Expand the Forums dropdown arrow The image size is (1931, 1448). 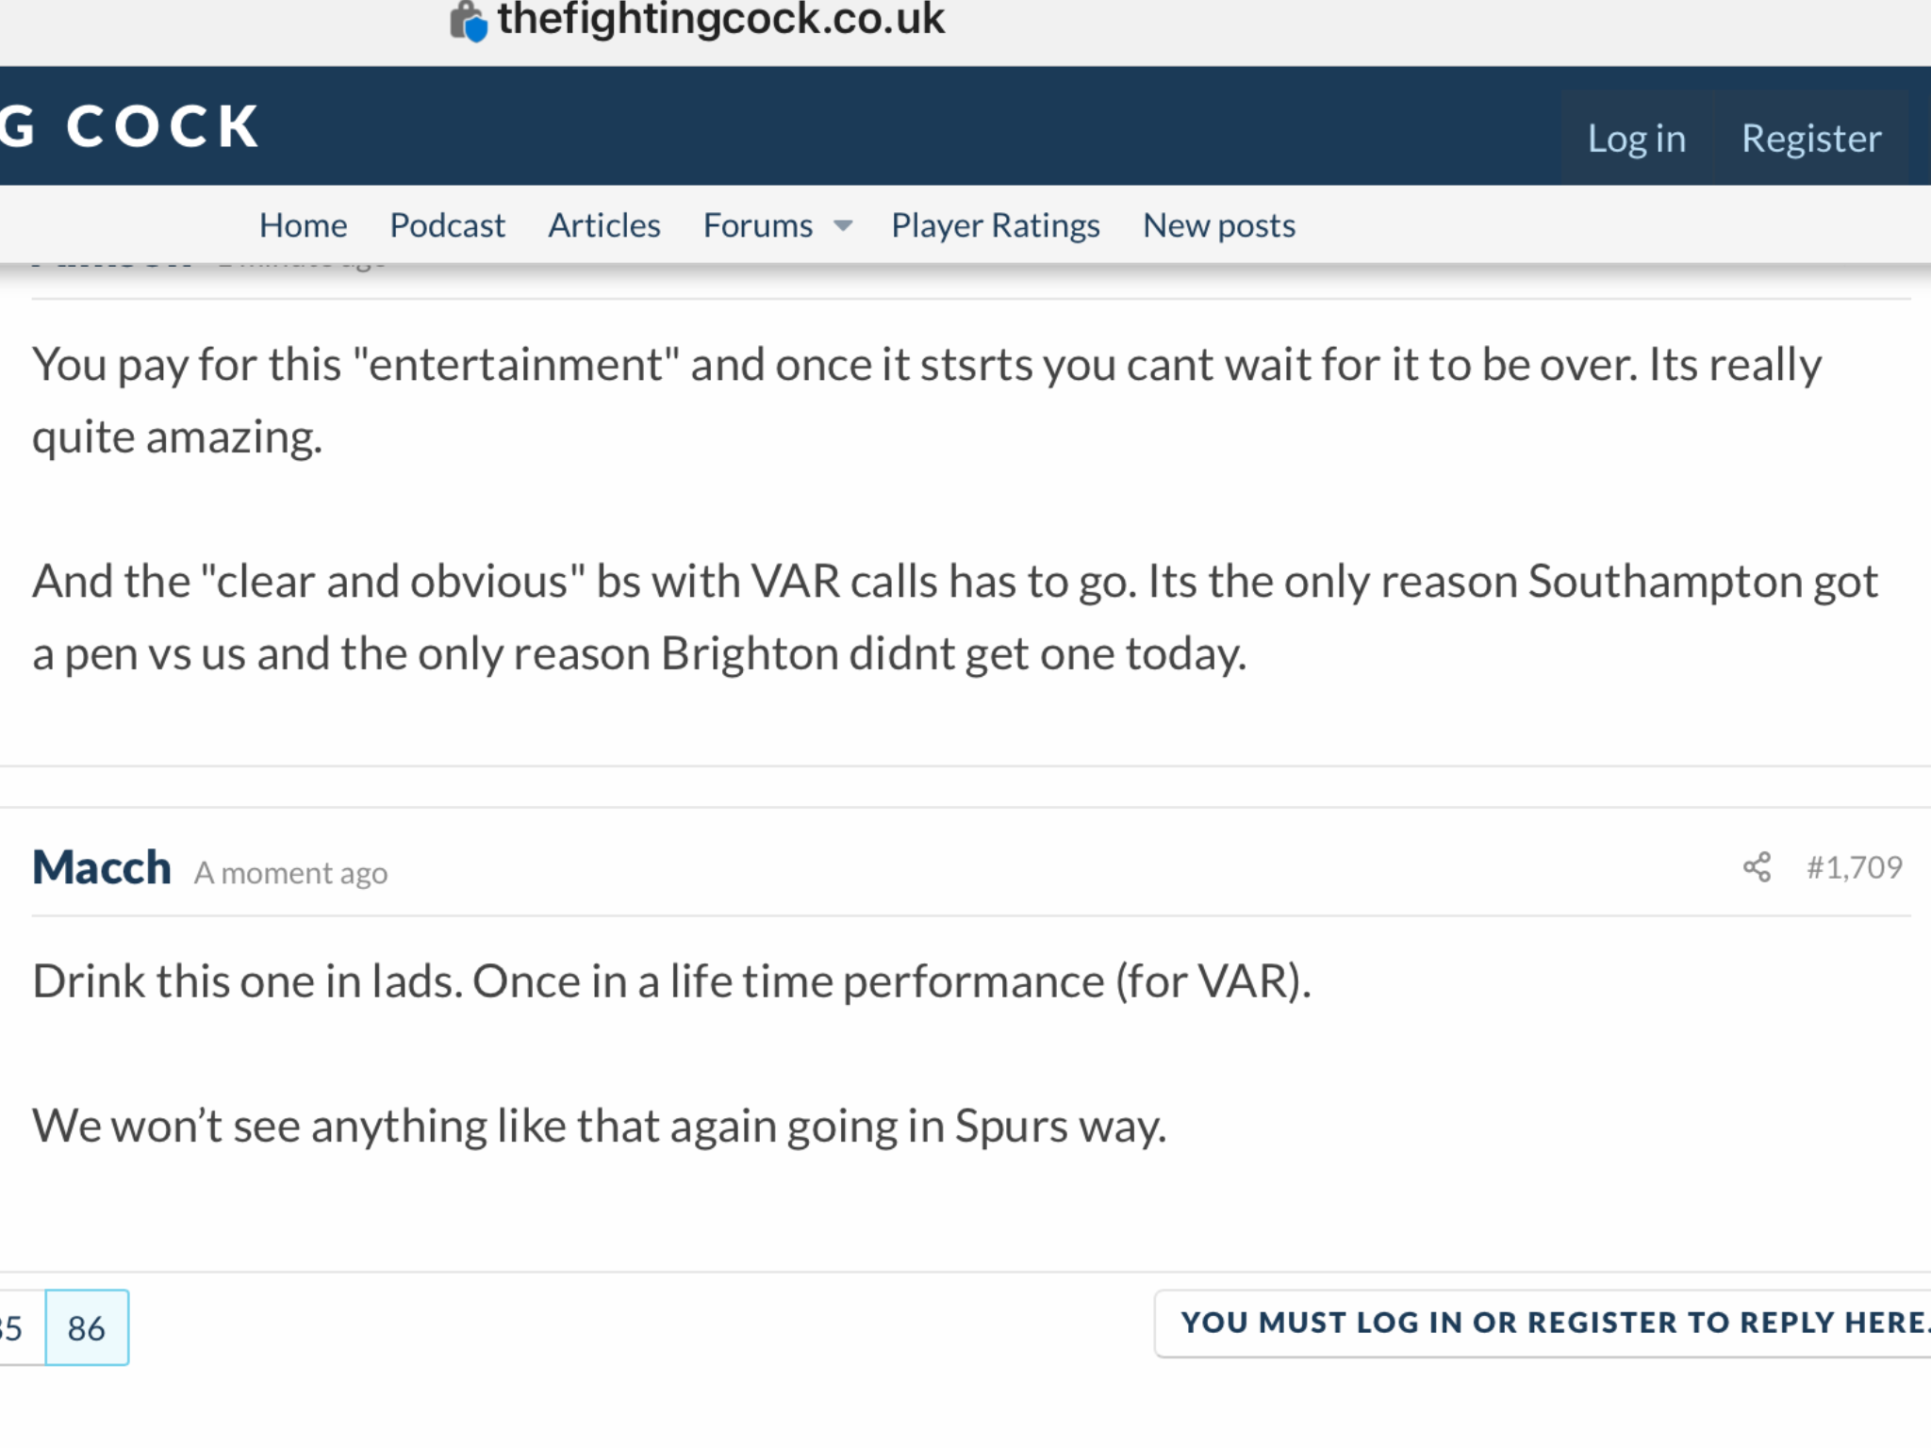(x=844, y=225)
